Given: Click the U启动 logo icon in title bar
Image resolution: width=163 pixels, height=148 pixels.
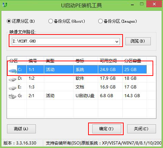Looking at the screenshot, I should [x=5, y=5].
